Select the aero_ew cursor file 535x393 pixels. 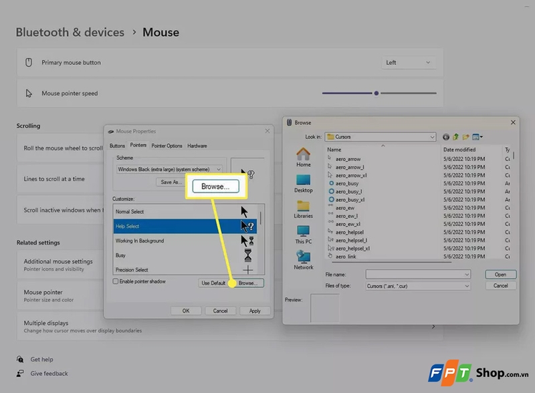click(x=345, y=208)
